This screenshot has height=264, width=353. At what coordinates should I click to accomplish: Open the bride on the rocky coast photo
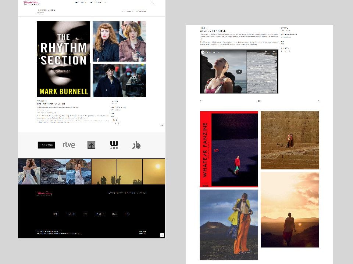[53, 172]
